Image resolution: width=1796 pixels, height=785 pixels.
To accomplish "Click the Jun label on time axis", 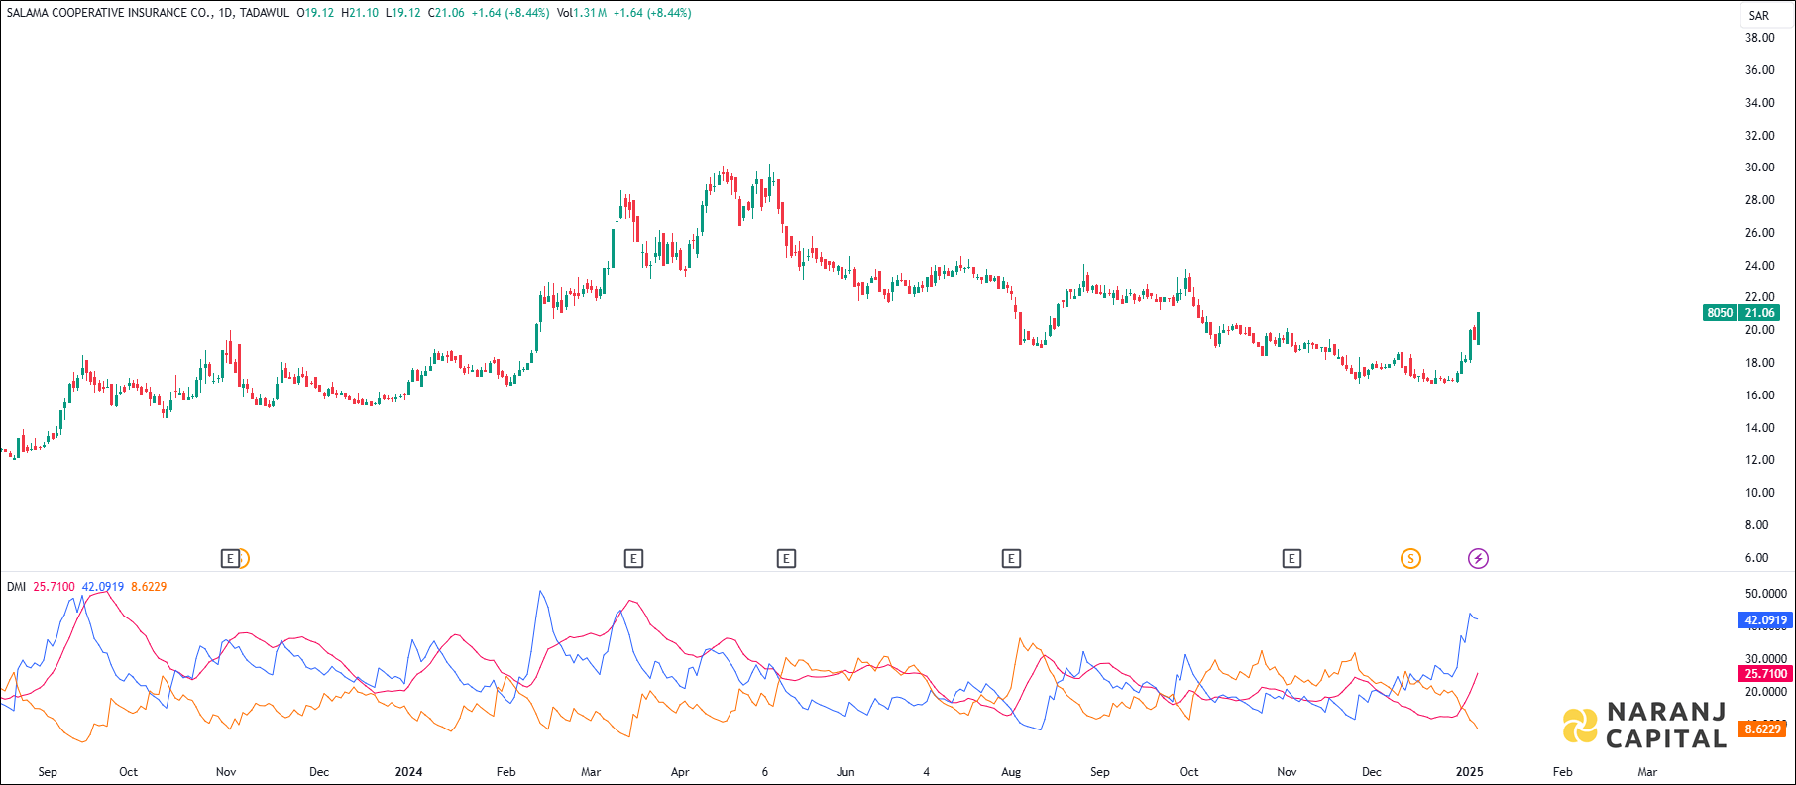I will tap(845, 772).
